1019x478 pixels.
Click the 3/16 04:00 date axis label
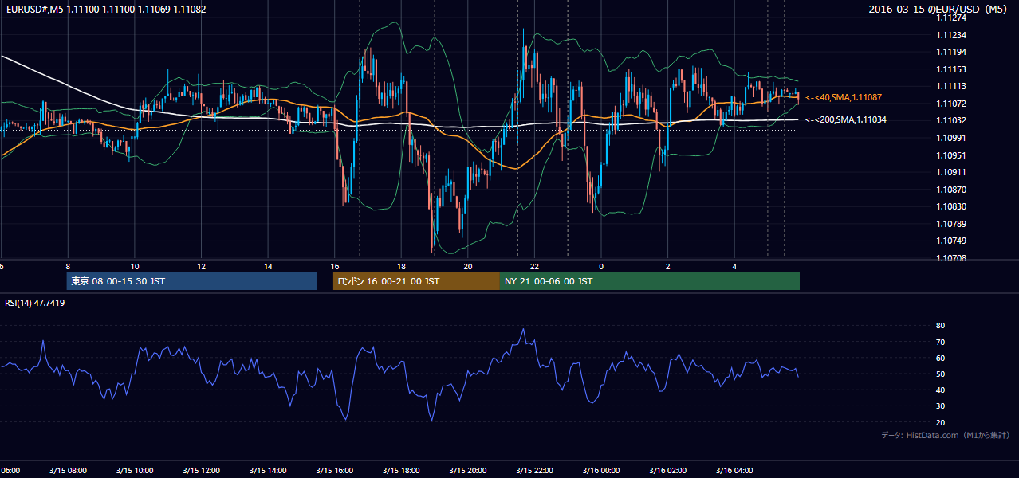click(734, 470)
